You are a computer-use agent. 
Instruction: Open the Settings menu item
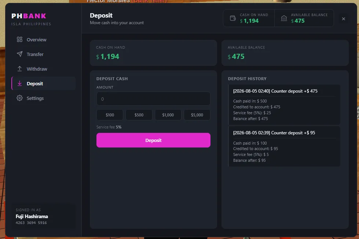[x=44, y=98]
